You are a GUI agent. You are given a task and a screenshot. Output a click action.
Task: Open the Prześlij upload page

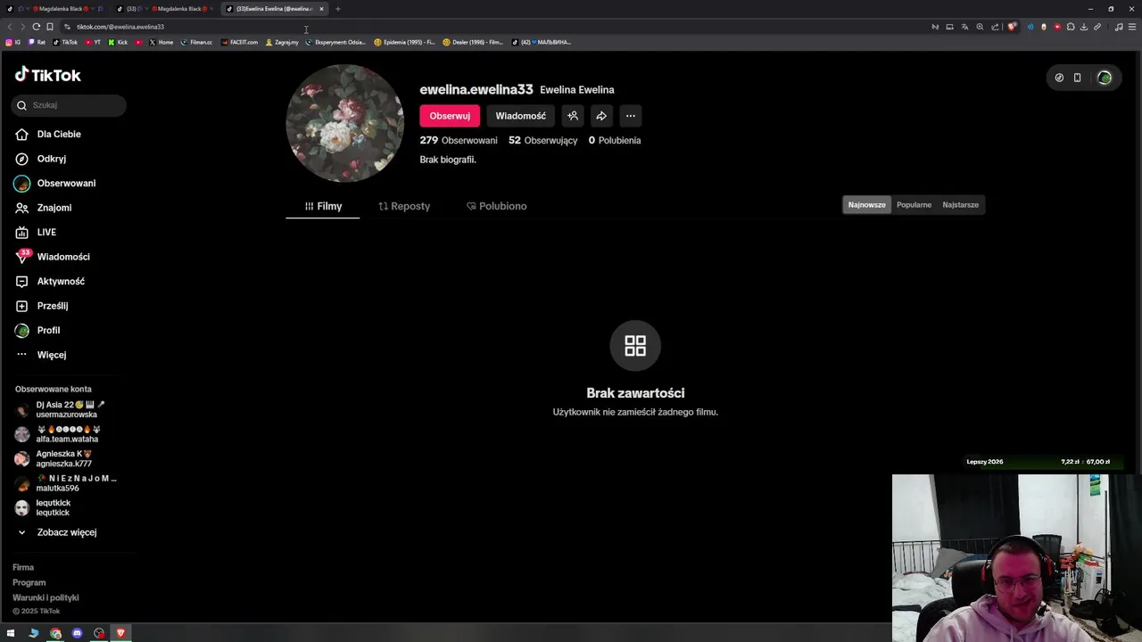pyautogui.click(x=41, y=306)
